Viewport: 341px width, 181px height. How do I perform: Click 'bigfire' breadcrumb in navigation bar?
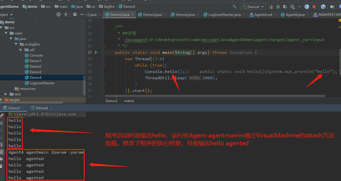[x=106, y=7]
